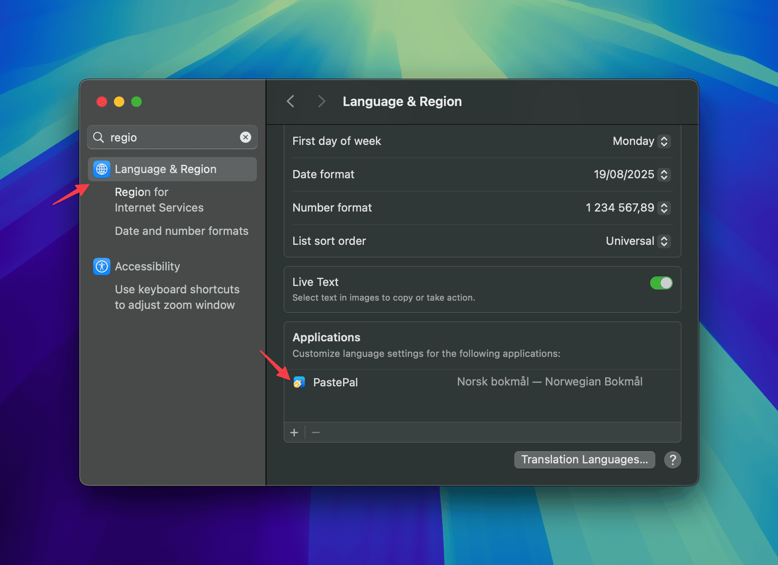Minimize window with the yellow button
778x565 pixels.
tap(119, 102)
